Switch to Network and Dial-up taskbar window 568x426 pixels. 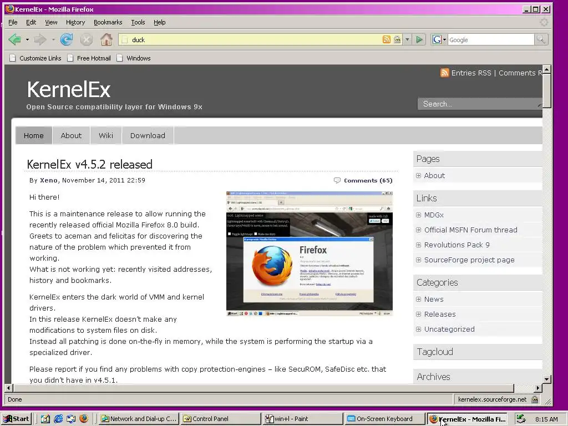pos(139,419)
